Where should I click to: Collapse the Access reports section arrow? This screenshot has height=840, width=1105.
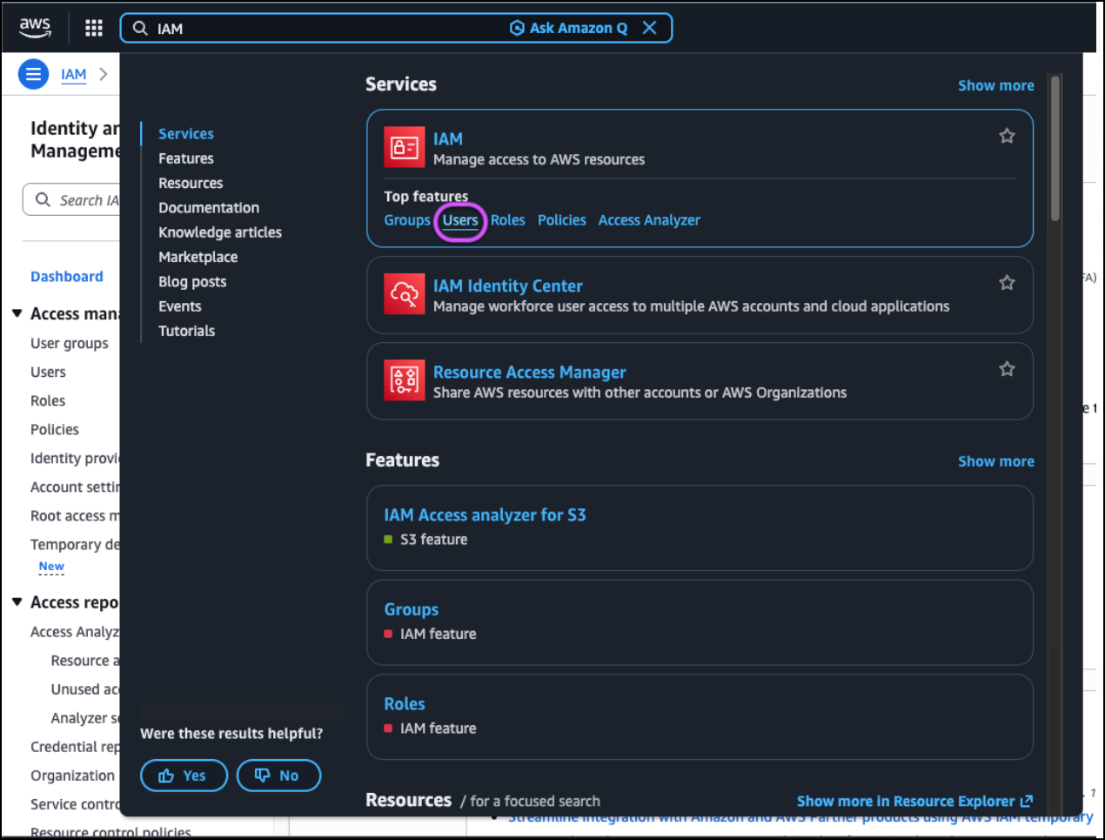coord(17,602)
